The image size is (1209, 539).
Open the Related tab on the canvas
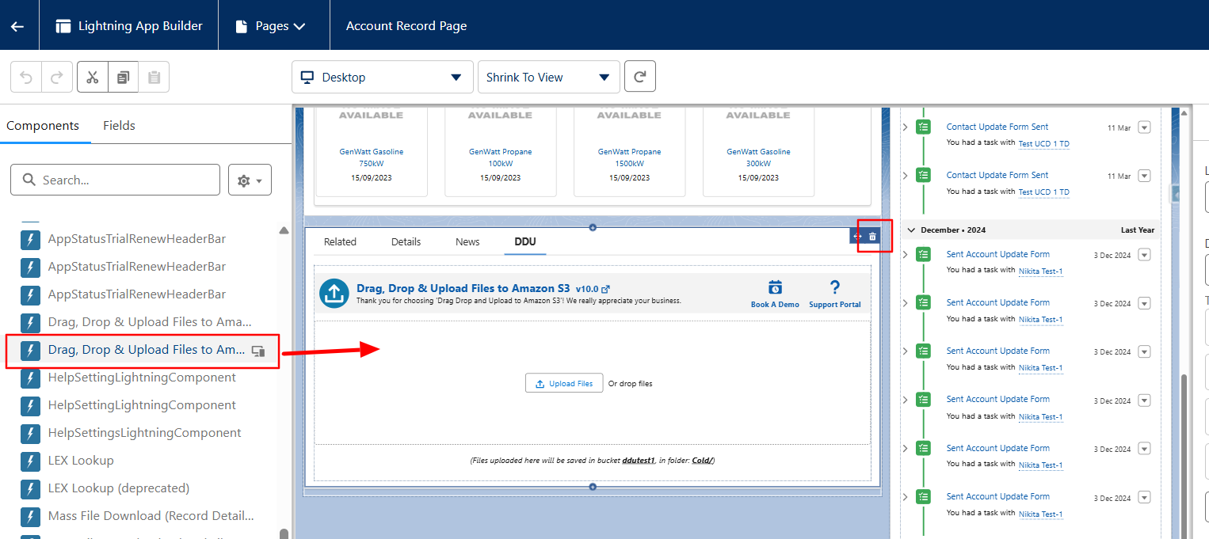(340, 242)
